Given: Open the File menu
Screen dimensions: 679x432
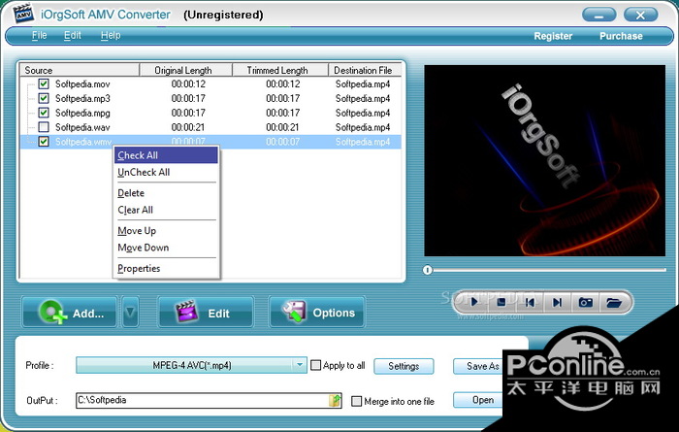Looking at the screenshot, I should pyautogui.click(x=39, y=36).
